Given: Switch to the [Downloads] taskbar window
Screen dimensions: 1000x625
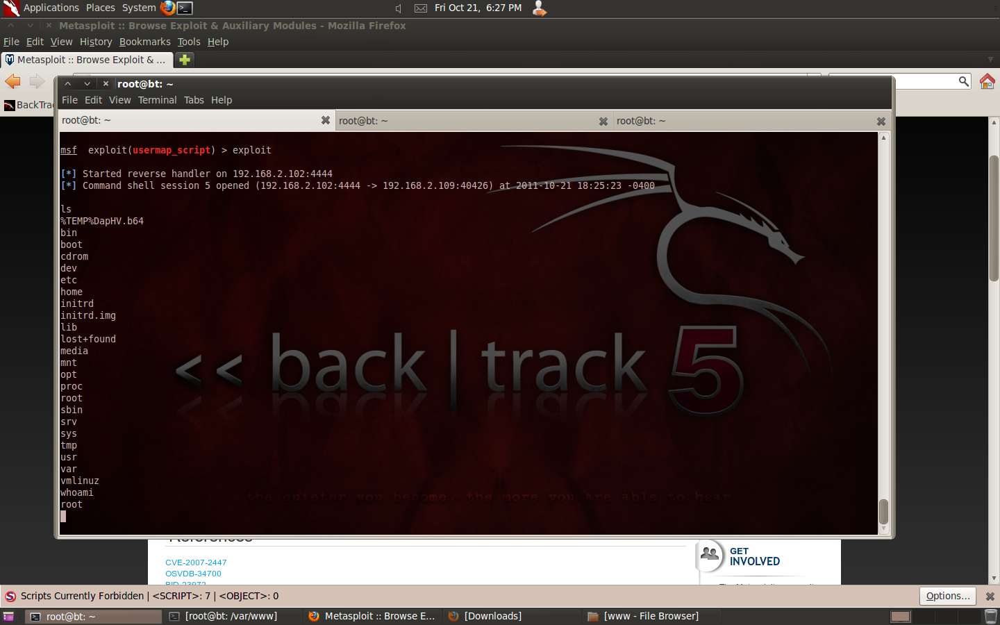Looking at the screenshot, I should (511, 616).
